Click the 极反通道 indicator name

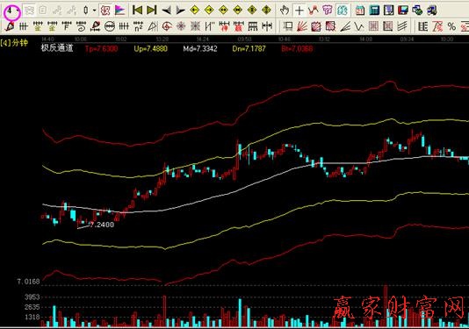(57, 48)
